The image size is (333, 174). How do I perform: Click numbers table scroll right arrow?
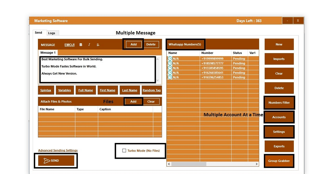(257, 164)
